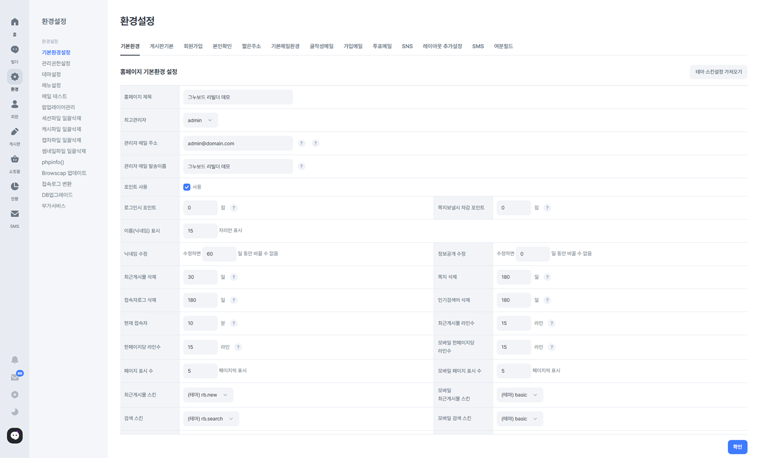
Task: Switch to the 레이아웃 추가설정 tab
Action: click(x=442, y=46)
